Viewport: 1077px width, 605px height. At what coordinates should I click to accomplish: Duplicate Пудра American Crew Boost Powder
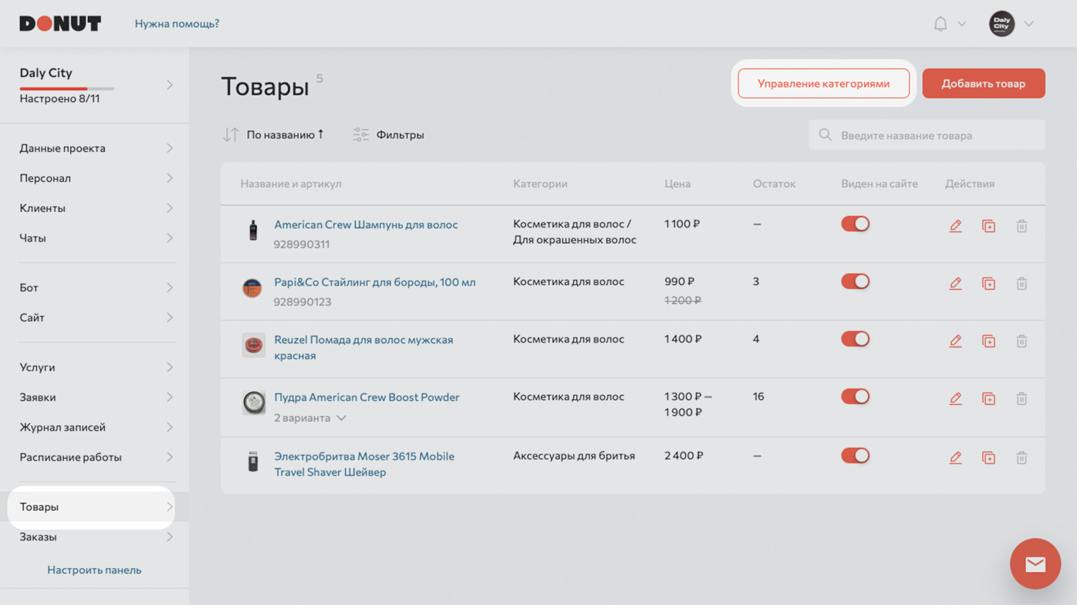[988, 398]
